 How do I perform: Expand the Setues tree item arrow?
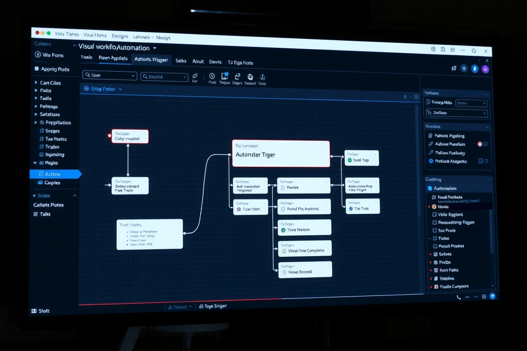tap(430, 254)
